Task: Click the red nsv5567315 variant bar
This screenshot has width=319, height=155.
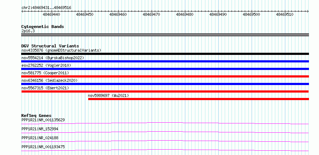Action: (x=165, y=91)
